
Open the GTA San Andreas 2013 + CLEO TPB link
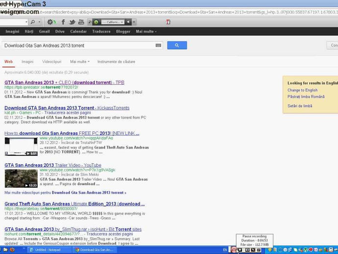tap(64, 82)
